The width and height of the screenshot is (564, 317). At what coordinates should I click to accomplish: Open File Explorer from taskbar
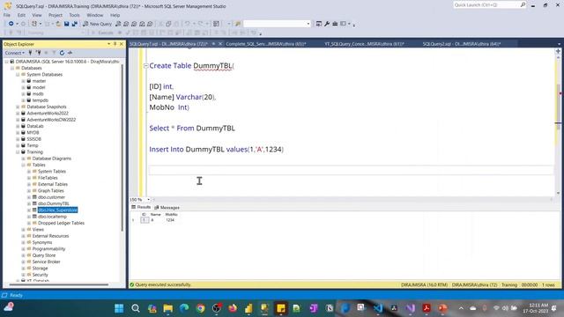[168, 308]
